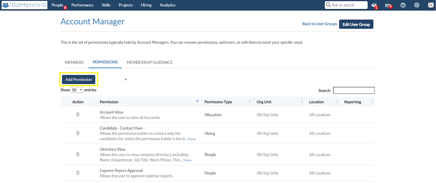Click the Allocation permission type cell
436x183 pixels.
[x=213, y=115]
